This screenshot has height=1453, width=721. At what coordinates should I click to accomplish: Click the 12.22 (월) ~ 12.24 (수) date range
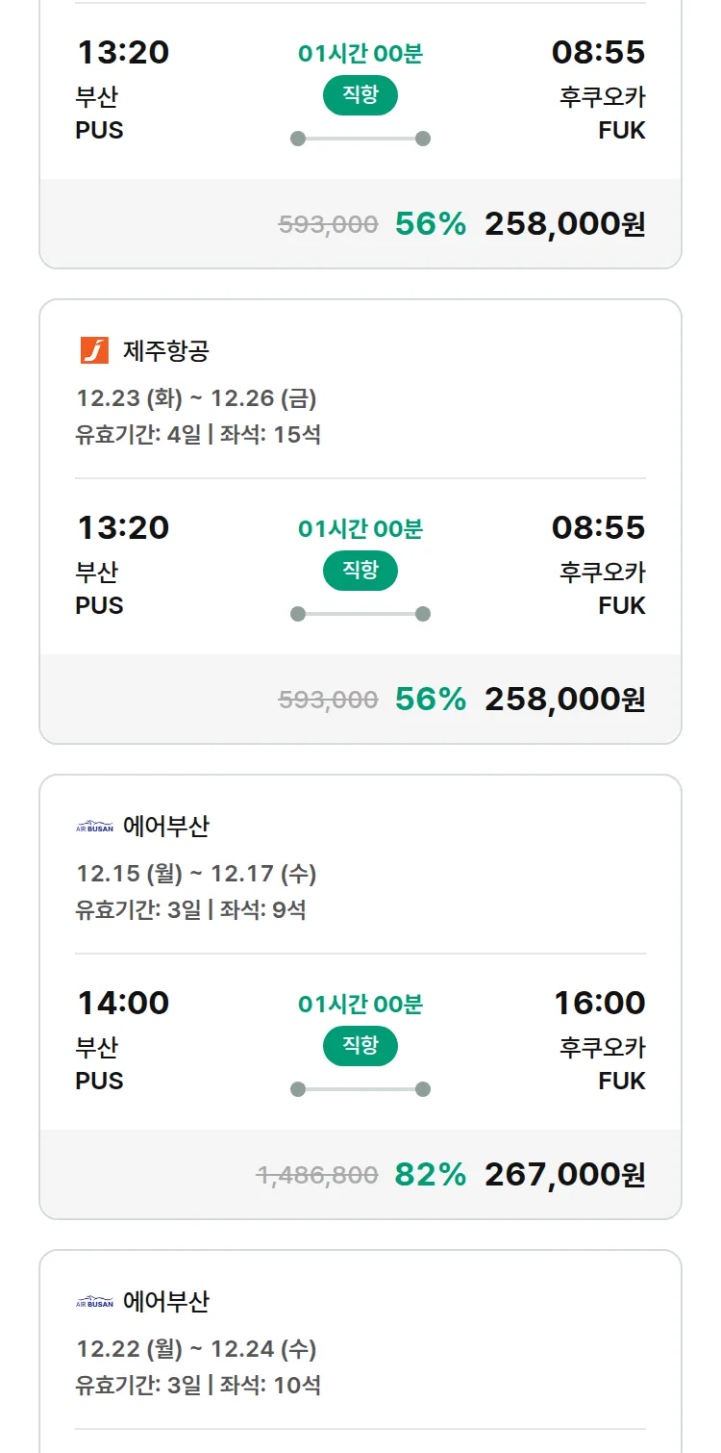pos(196,1348)
